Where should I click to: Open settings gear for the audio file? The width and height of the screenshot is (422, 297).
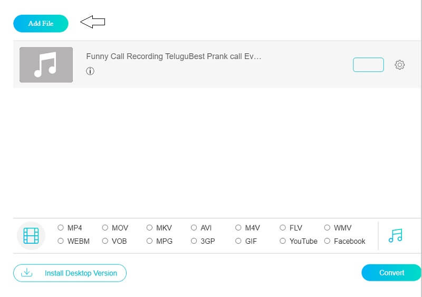coord(400,65)
